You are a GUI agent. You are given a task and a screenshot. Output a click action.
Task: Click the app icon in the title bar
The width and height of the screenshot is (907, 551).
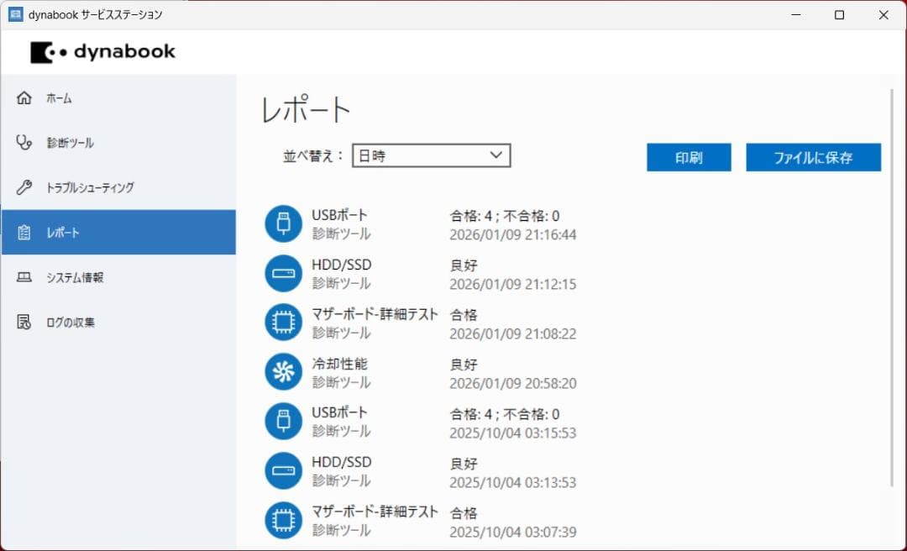pyautogui.click(x=14, y=14)
